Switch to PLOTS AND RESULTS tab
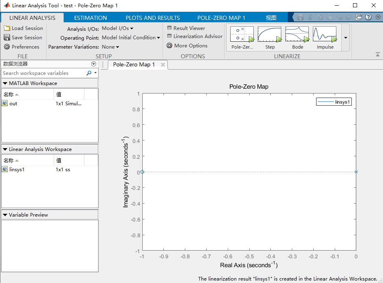383x283 pixels. (x=153, y=18)
